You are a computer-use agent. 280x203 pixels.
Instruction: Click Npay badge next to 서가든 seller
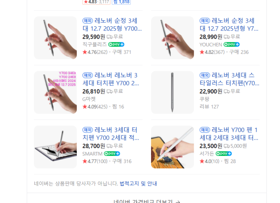223,154
